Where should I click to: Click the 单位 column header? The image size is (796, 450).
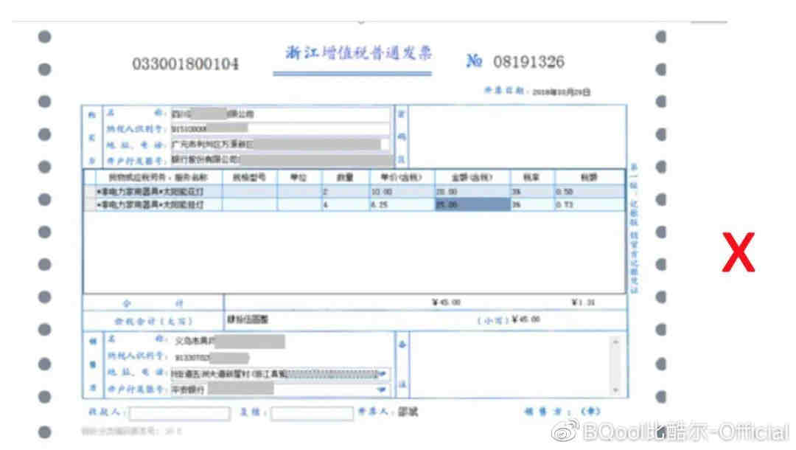299,177
